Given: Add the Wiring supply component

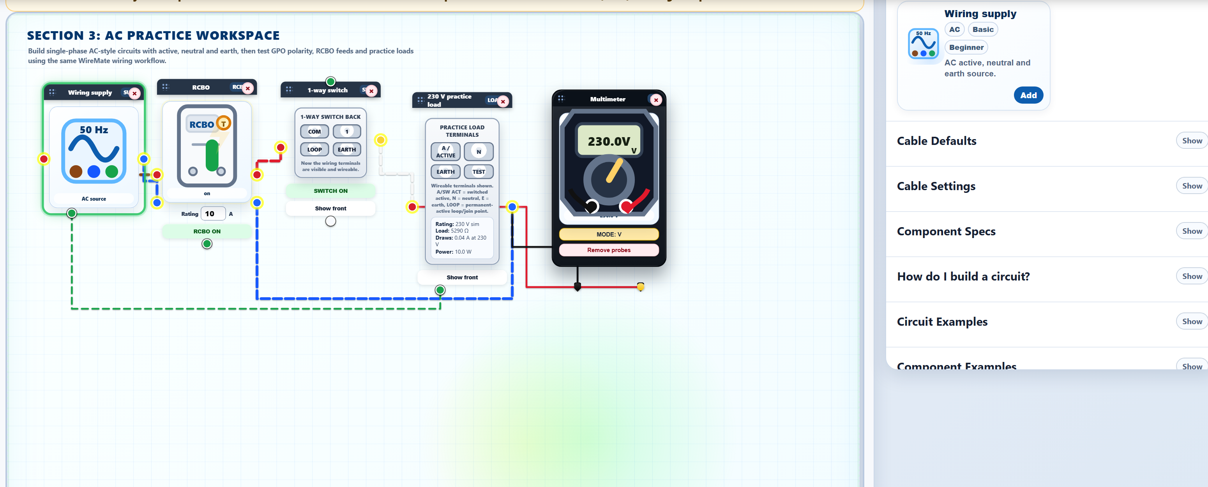Looking at the screenshot, I should point(1028,95).
